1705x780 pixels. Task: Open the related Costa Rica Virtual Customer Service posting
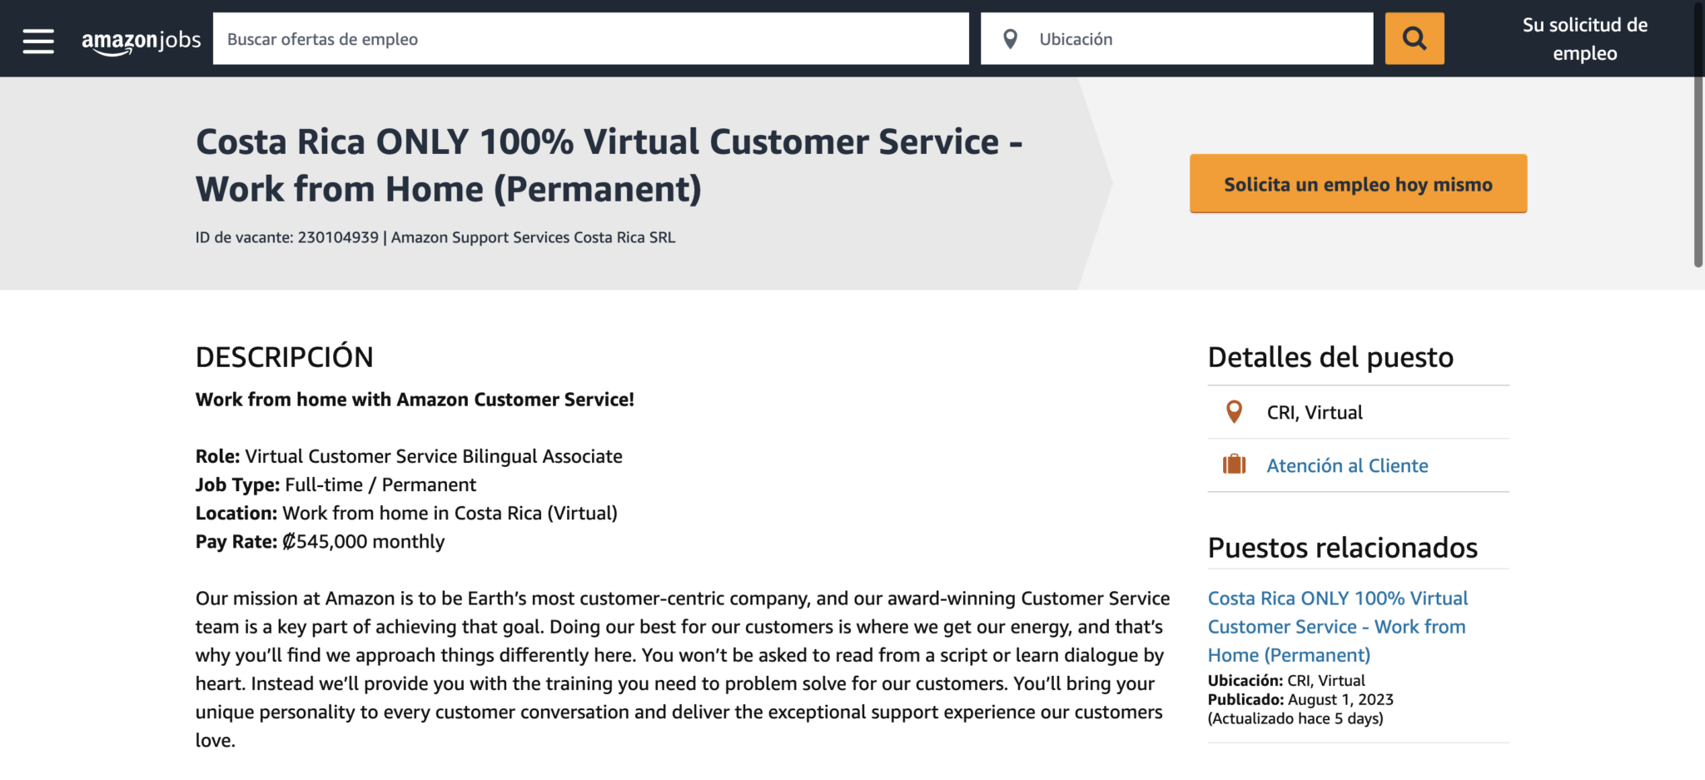point(1337,626)
